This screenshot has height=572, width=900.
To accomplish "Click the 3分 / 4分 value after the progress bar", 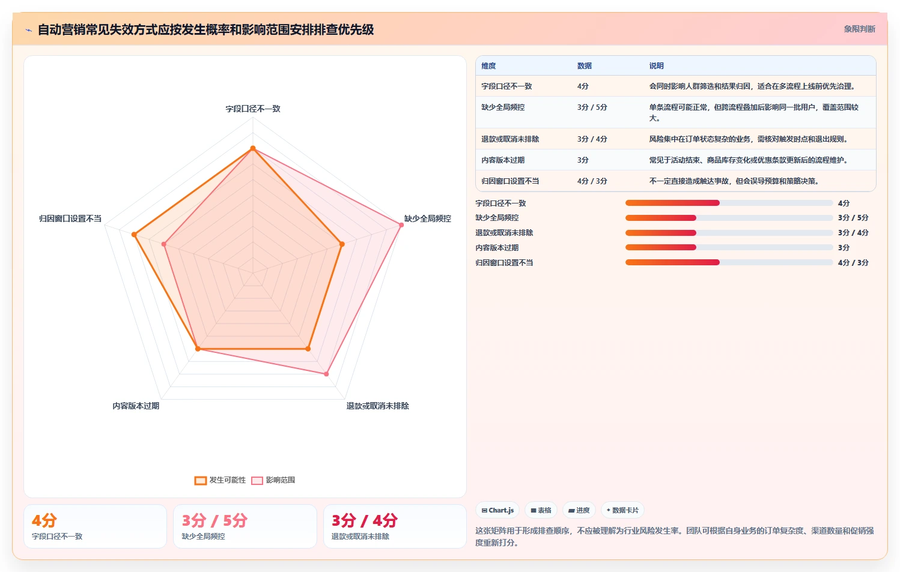I will pos(853,233).
